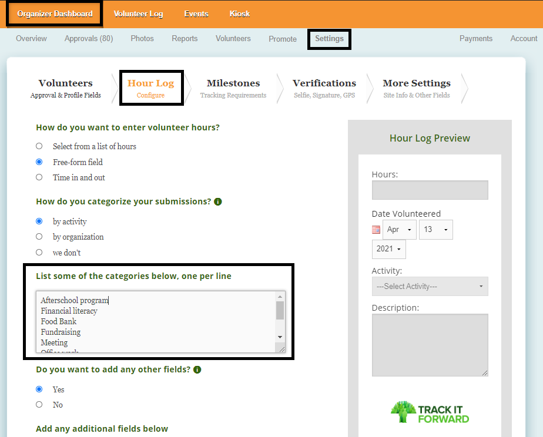This screenshot has height=437, width=543.
Task: Click categories textarea scrollbar down arrow
Action: coord(280,337)
